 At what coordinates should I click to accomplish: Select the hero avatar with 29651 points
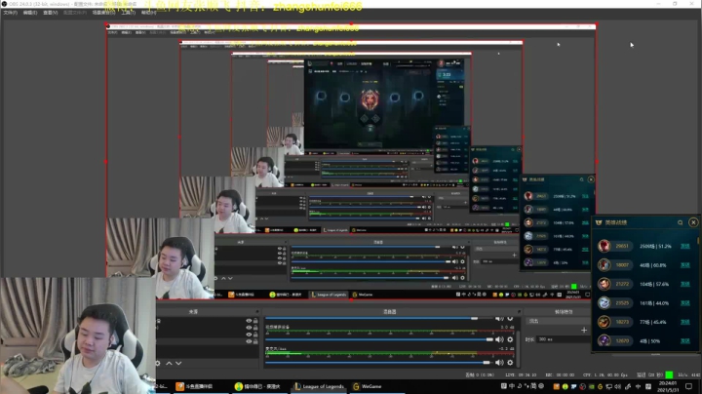coord(604,246)
